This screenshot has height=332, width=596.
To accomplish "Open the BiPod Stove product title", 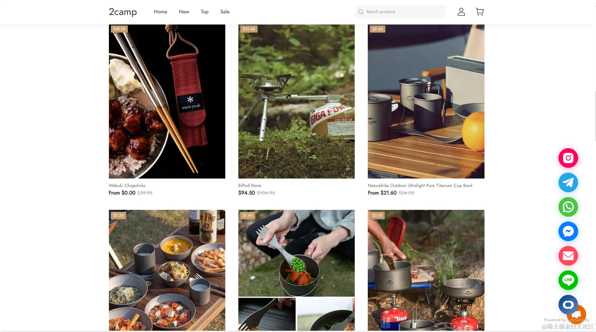I will click(x=249, y=185).
